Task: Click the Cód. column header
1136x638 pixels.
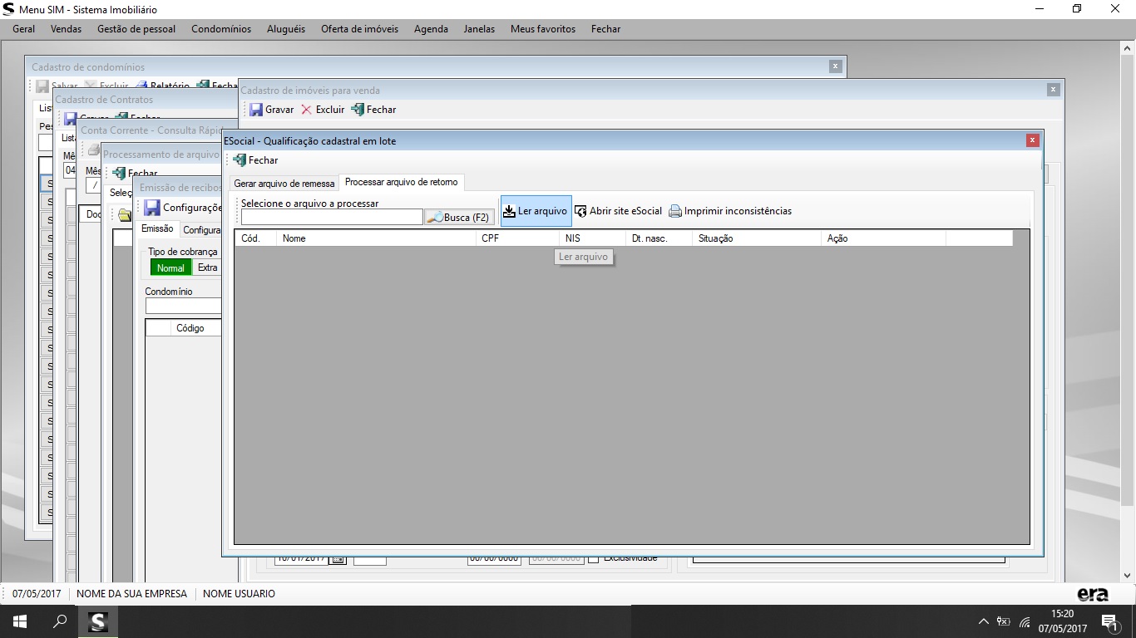Action: (255, 238)
